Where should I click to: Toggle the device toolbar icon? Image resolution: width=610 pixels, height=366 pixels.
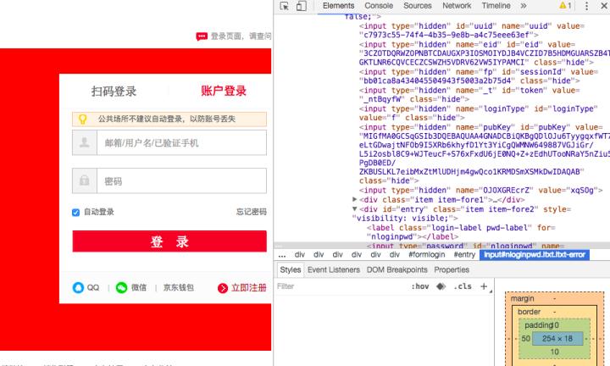click(x=302, y=6)
